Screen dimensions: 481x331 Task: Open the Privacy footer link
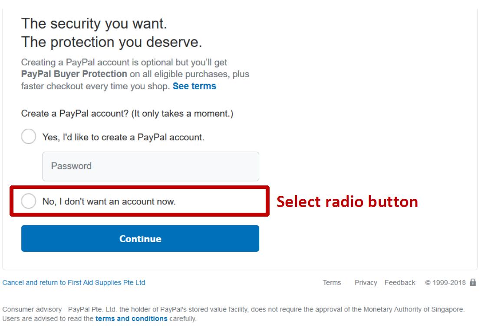pyautogui.click(x=366, y=282)
